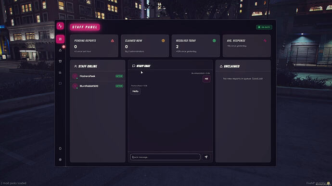Click the pulse logo icon in the sidebar
Image resolution: width=332 pixels, height=186 pixels.
coord(60,26)
